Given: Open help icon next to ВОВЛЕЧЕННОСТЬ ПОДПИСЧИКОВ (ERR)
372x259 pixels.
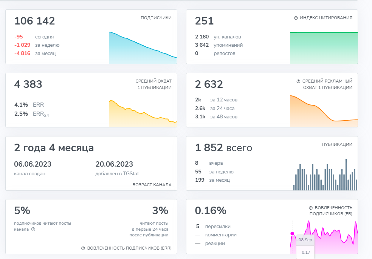Looking at the screenshot, I should [x=83, y=248].
